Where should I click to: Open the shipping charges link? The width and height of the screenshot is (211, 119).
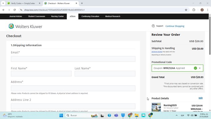[x=157, y=52]
